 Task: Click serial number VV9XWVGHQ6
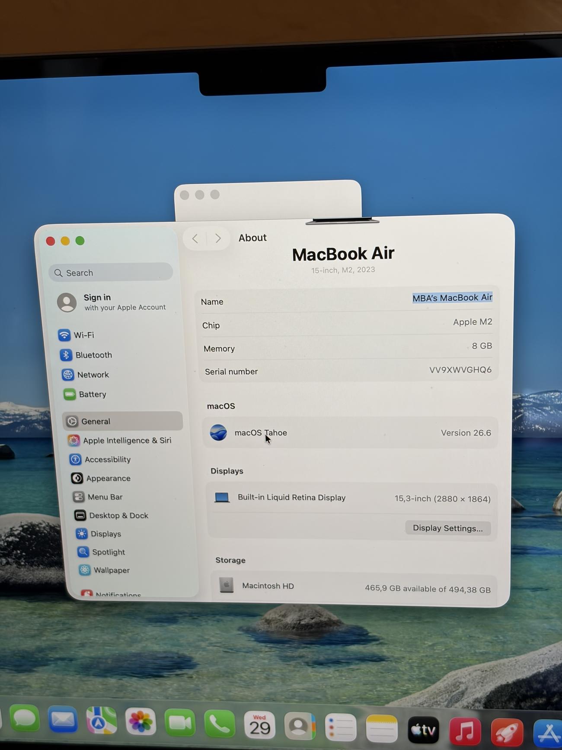(460, 370)
